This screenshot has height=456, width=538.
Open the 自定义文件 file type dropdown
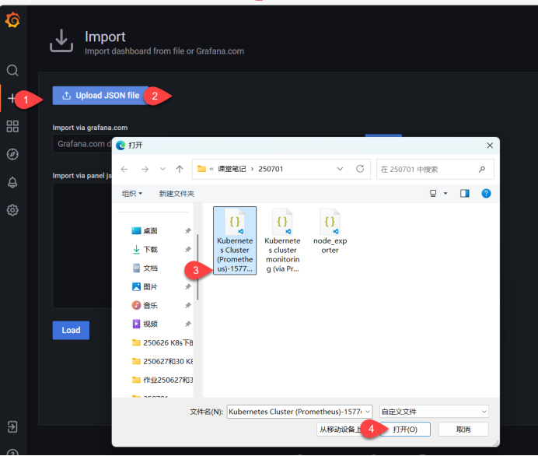pos(434,411)
